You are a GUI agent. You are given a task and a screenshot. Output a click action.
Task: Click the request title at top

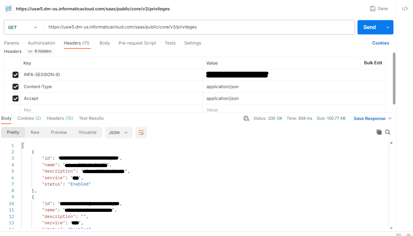coord(93,9)
